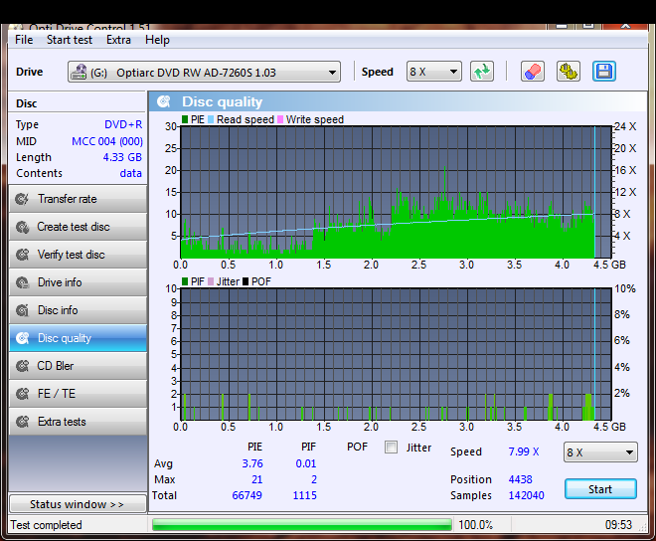This screenshot has width=656, height=541.
Task: Open options with the yellow gears icon
Action: 569,72
